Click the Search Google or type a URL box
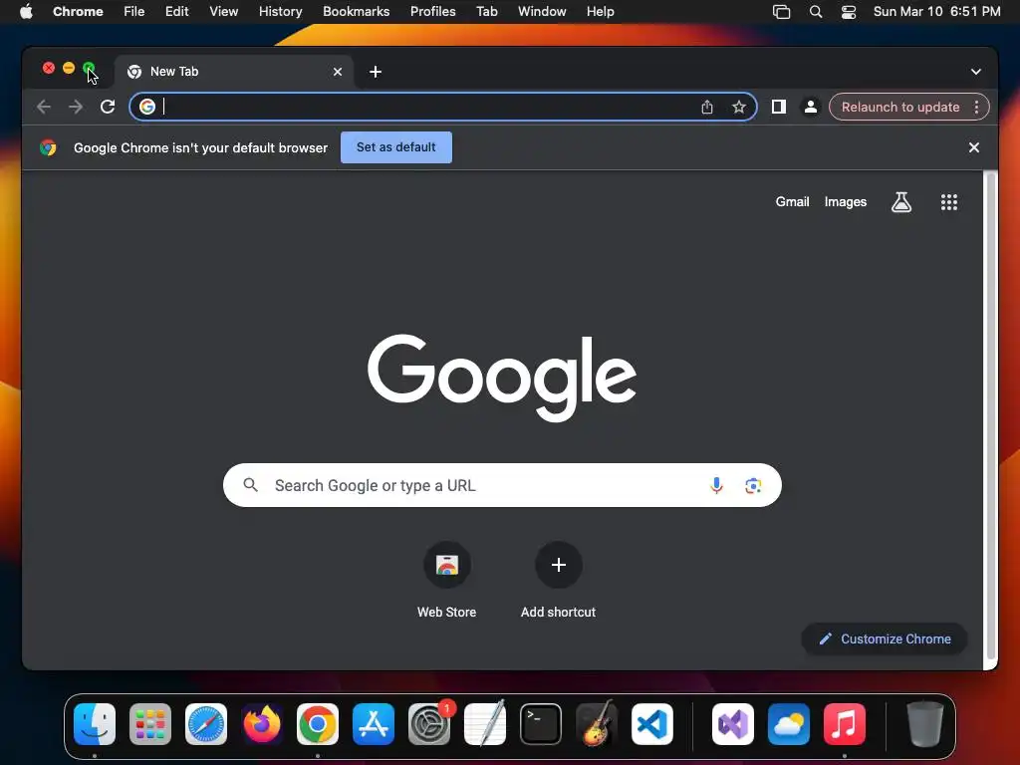Image resolution: width=1020 pixels, height=765 pixels. (502, 485)
